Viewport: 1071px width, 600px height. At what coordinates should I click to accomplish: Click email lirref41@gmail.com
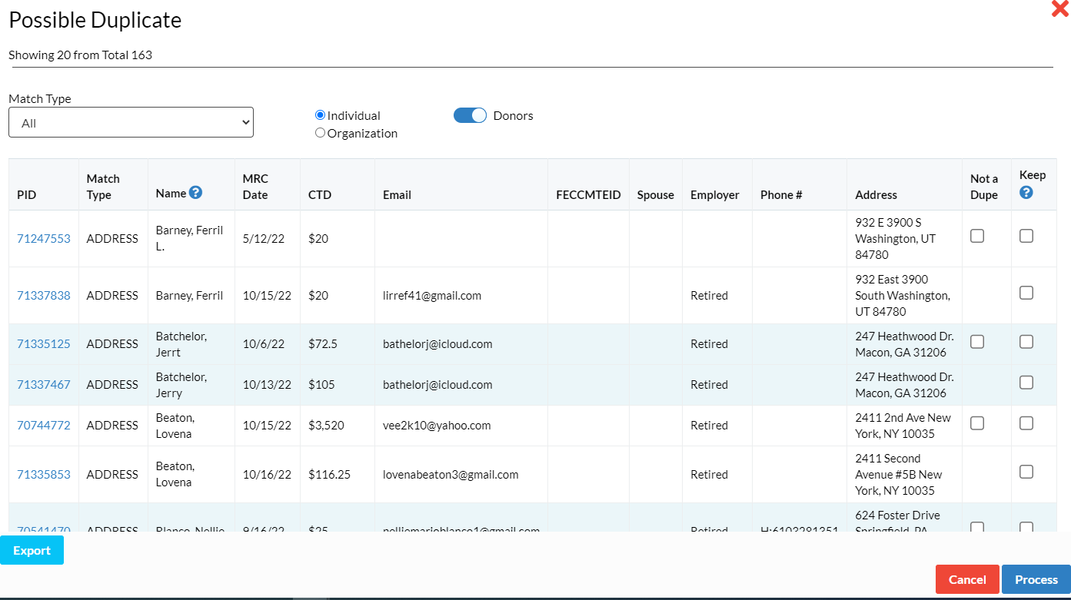coord(432,295)
